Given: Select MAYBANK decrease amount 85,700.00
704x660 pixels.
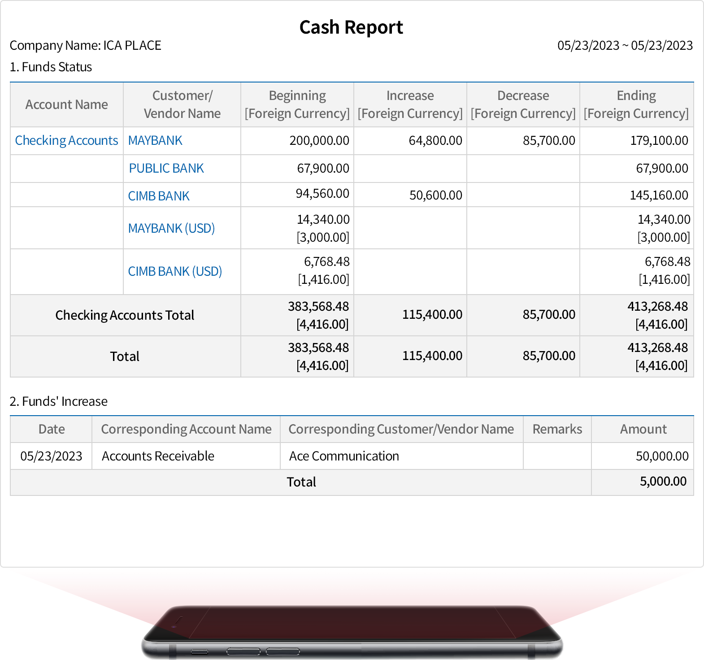Looking at the screenshot, I should coord(548,140).
